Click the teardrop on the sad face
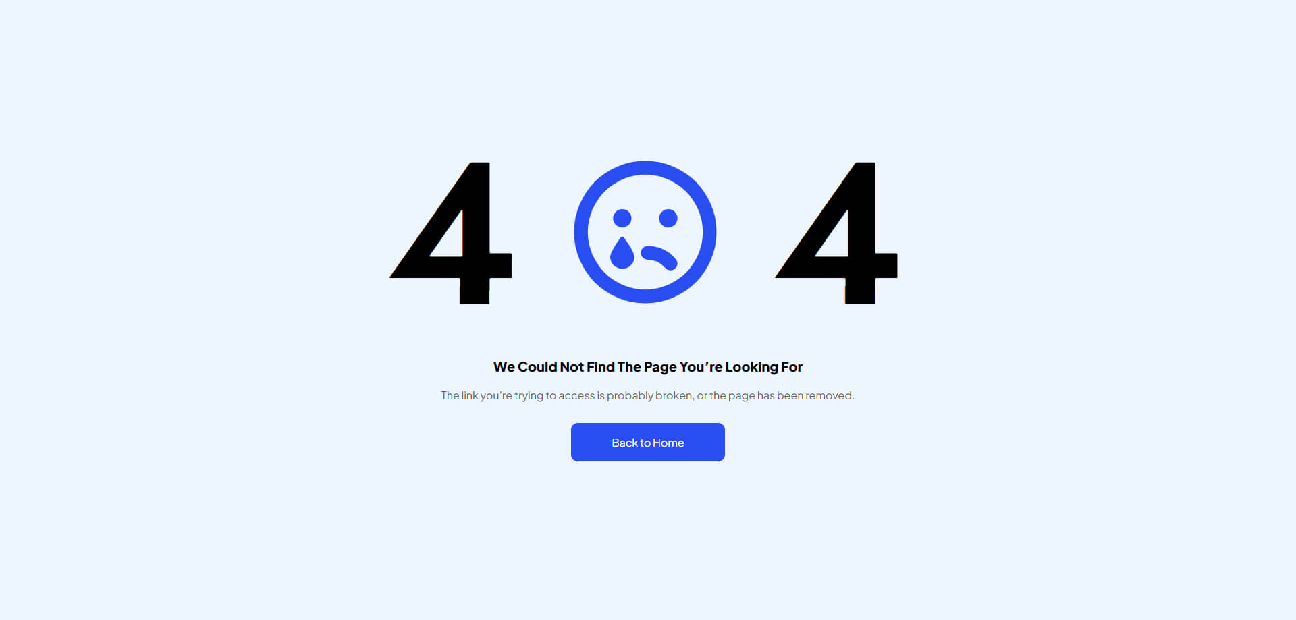The height and width of the screenshot is (620, 1296). pos(622,253)
